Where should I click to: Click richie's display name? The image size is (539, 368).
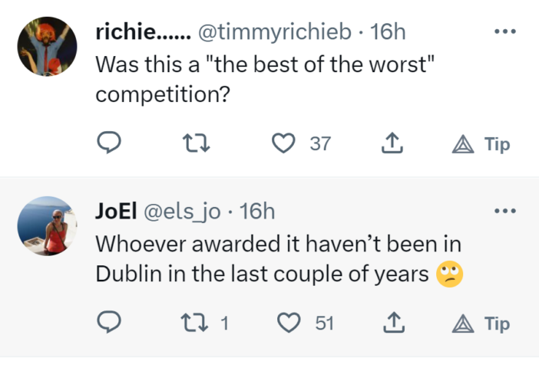[144, 33]
